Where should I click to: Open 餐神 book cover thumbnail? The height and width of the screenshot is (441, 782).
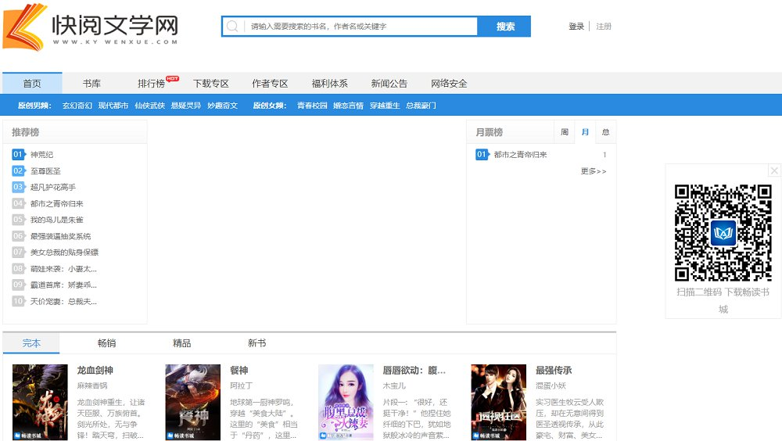pyautogui.click(x=192, y=402)
